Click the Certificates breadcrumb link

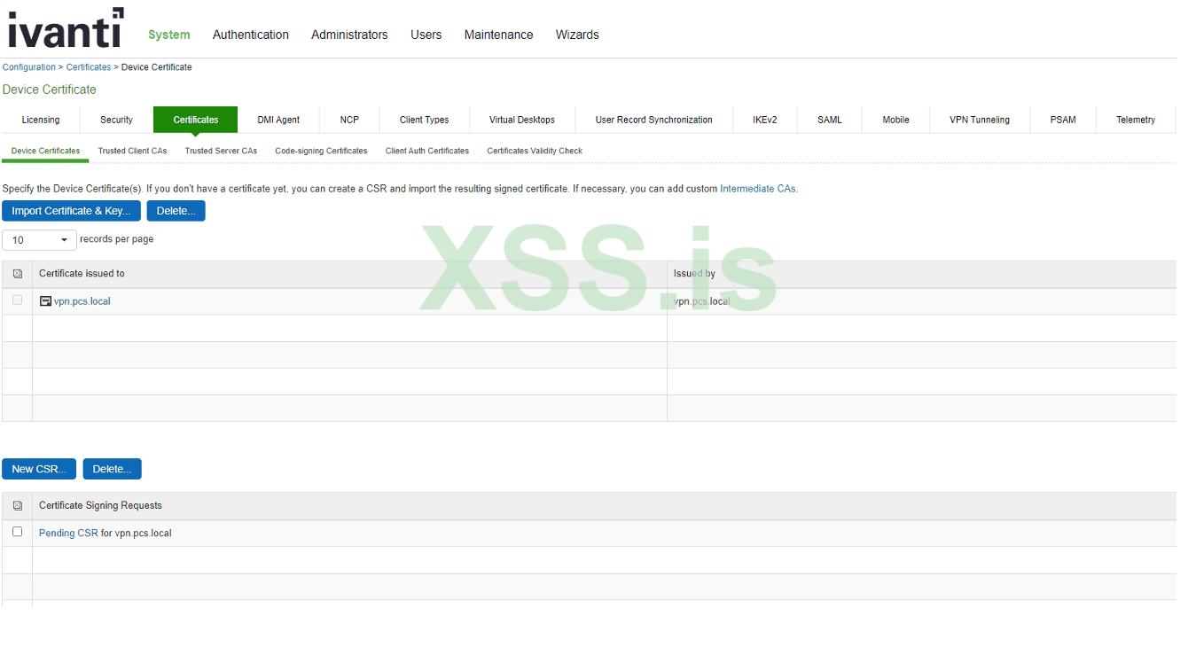89,67
